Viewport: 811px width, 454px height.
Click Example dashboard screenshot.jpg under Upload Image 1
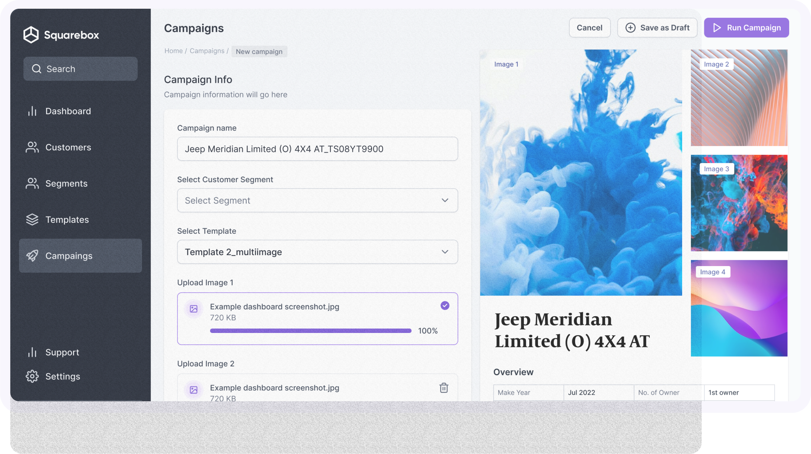click(x=274, y=306)
